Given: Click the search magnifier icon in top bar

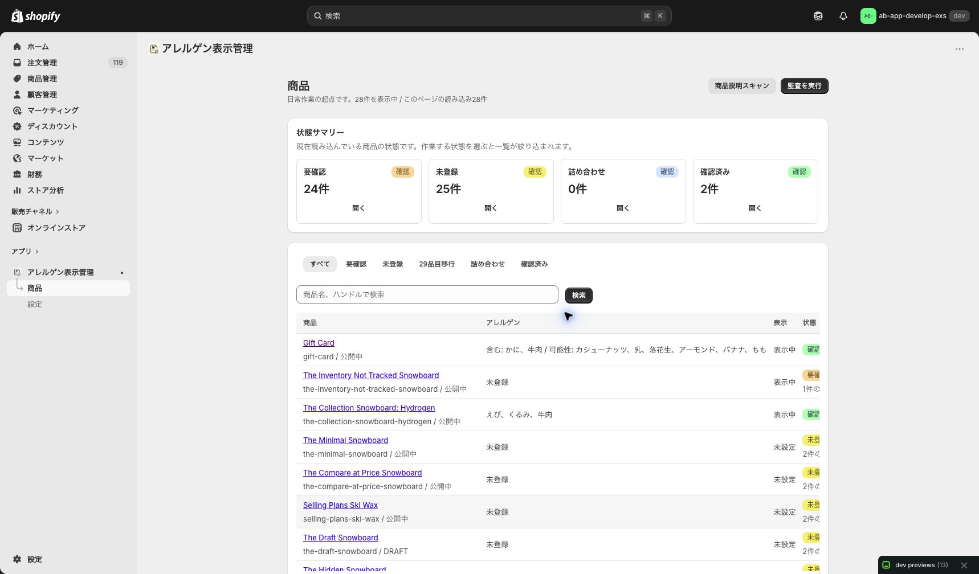Looking at the screenshot, I should (x=318, y=16).
